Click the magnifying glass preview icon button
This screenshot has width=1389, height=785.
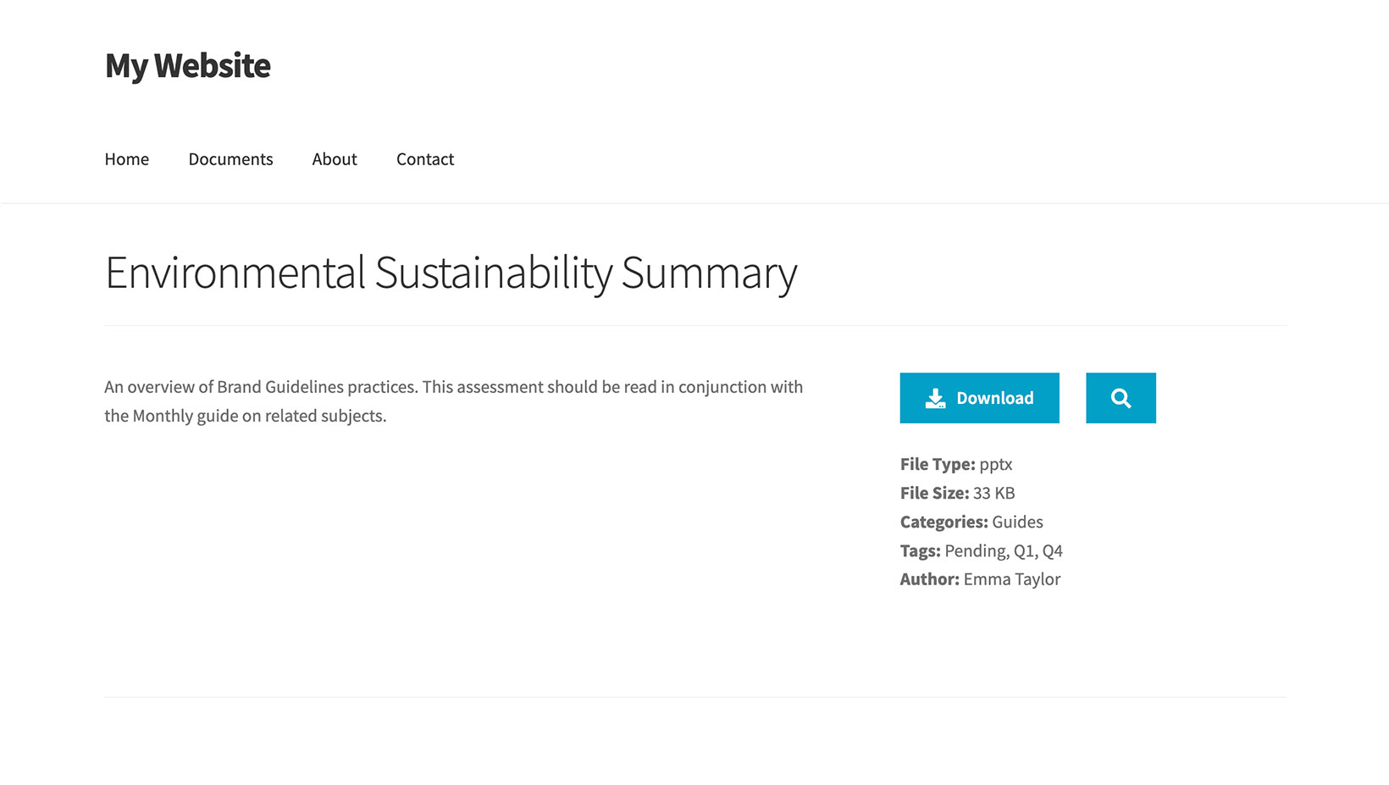pyautogui.click(x=1121, y=398)
